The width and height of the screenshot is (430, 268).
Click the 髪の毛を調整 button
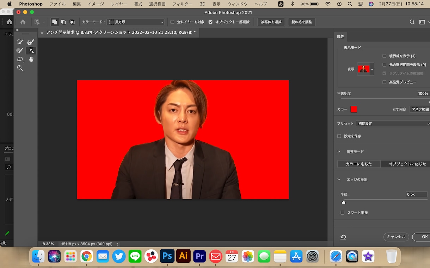(301, 22)
